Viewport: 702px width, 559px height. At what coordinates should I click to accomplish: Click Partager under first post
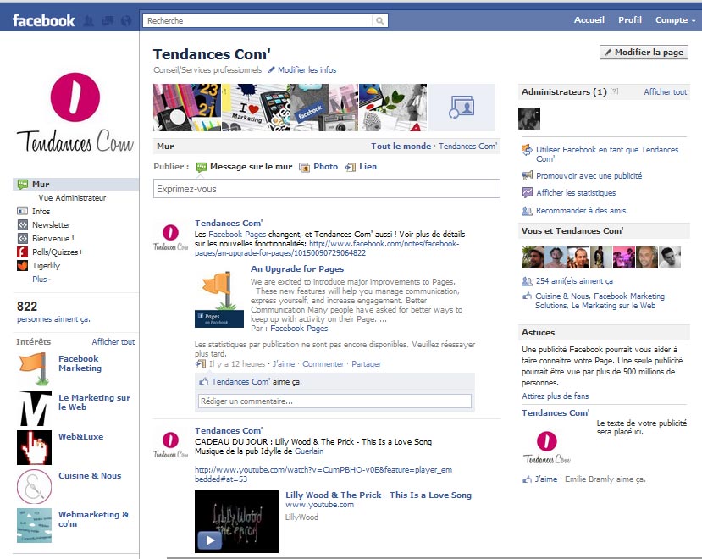pyautogui.click(x=366, y=363)
